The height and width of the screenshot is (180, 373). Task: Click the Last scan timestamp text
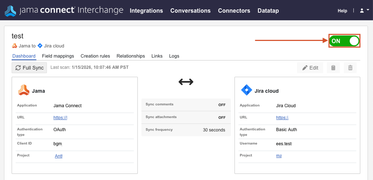89,67
